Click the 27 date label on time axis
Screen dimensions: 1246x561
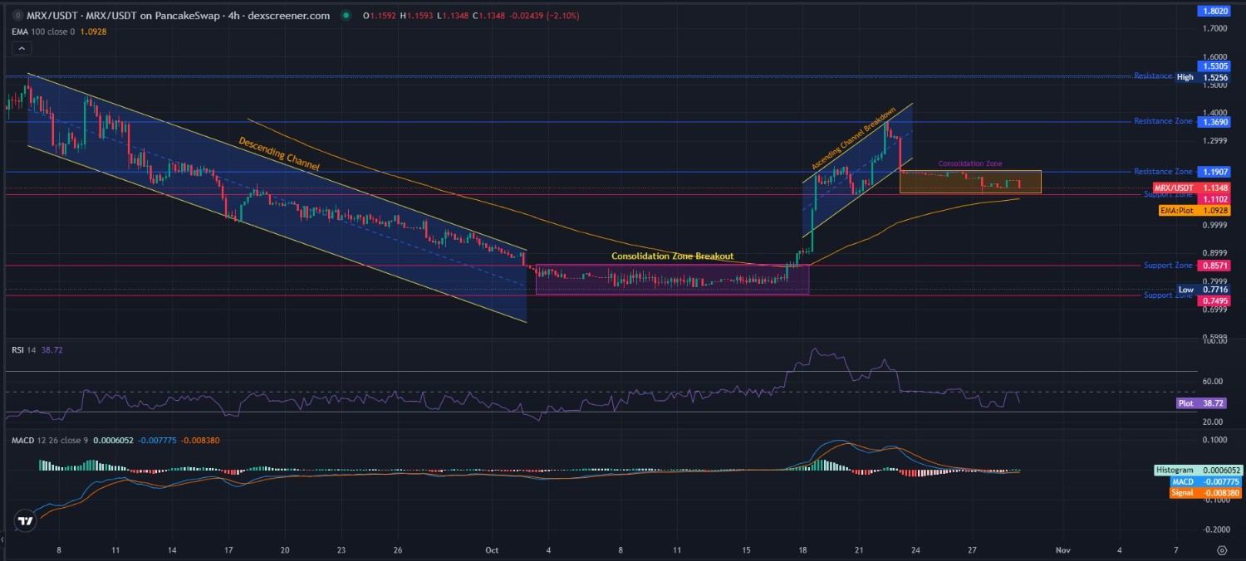coord(972,549)
